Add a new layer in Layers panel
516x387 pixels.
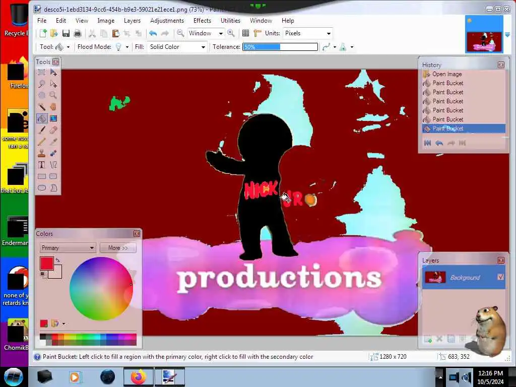428,339
